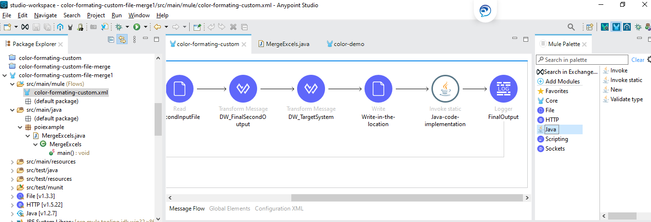Click the Run green play toolbar icon
Viewport: 651px width, 222px height.
(x=137, y=27)
